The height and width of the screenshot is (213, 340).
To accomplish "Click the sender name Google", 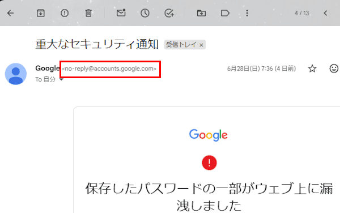I will click(48, 68).
